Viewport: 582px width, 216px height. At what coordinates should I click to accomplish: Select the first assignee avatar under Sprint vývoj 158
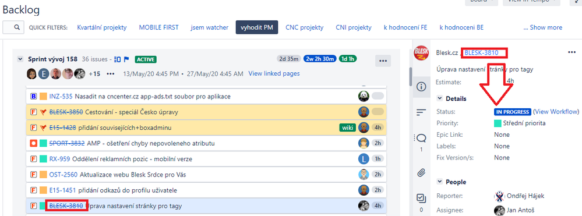tap(32, 74)
